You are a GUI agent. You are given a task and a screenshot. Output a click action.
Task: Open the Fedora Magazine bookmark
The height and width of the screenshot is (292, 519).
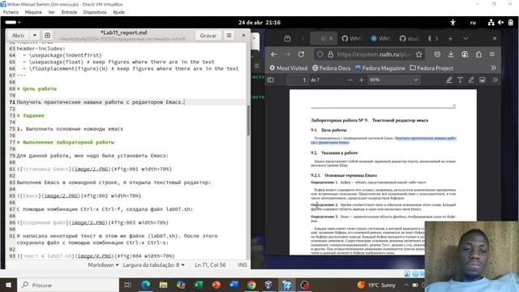tap(380, 68)
